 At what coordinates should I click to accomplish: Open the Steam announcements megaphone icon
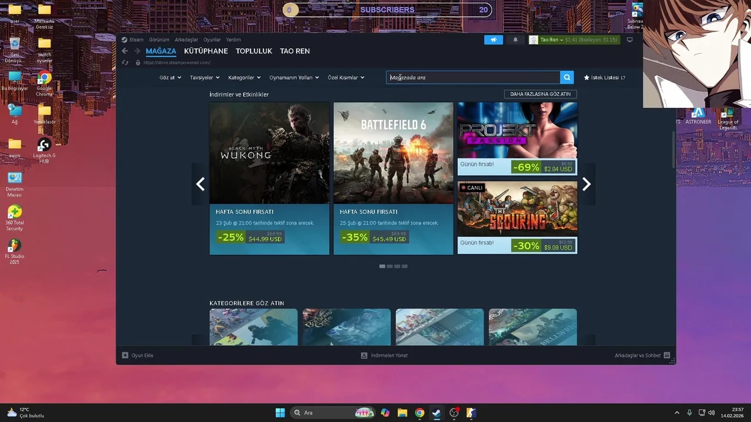tap(493, 40)
